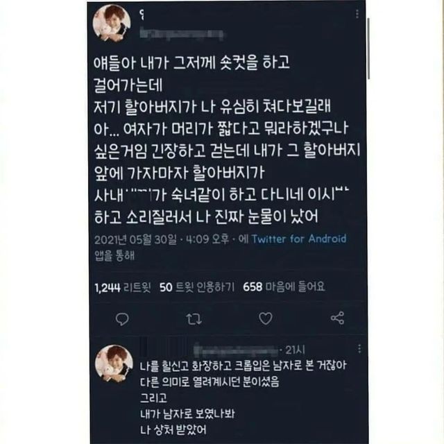Open the reply author's profile avatar
This screenshot has width=444, height=444.
point(114,364)
